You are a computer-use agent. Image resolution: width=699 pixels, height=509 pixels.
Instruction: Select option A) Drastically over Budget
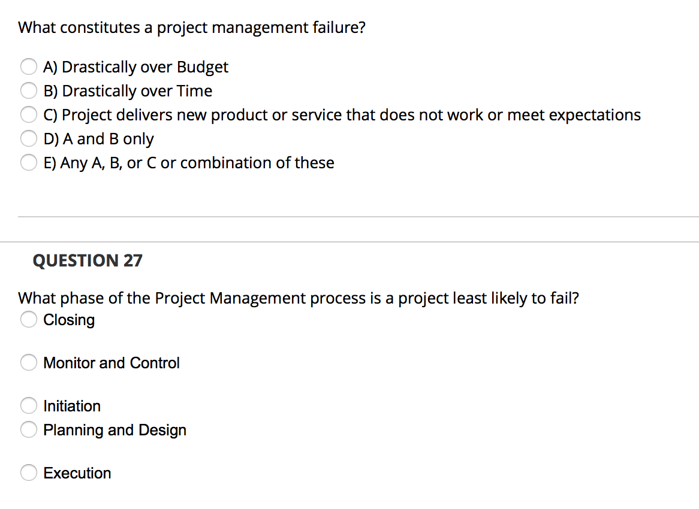pos(29,66)
